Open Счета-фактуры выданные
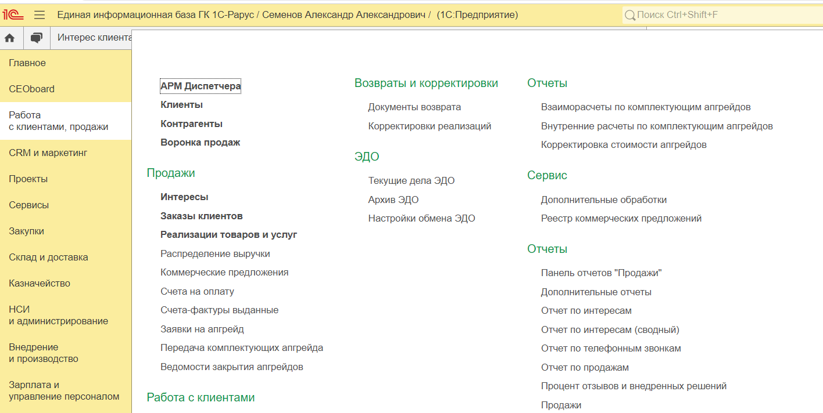The height and width of the screenshot is (413, 823). [219, 310]
